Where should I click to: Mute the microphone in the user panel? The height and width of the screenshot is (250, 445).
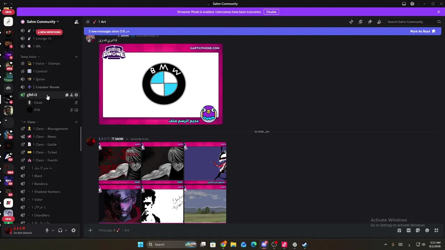click(47, 230)
